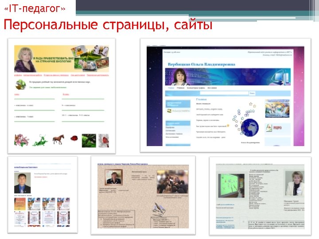Click the brown horse image
319x239 pixels.
[x=58, y=139]
